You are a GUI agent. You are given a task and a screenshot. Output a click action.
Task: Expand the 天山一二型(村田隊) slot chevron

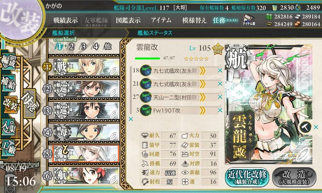202,97
